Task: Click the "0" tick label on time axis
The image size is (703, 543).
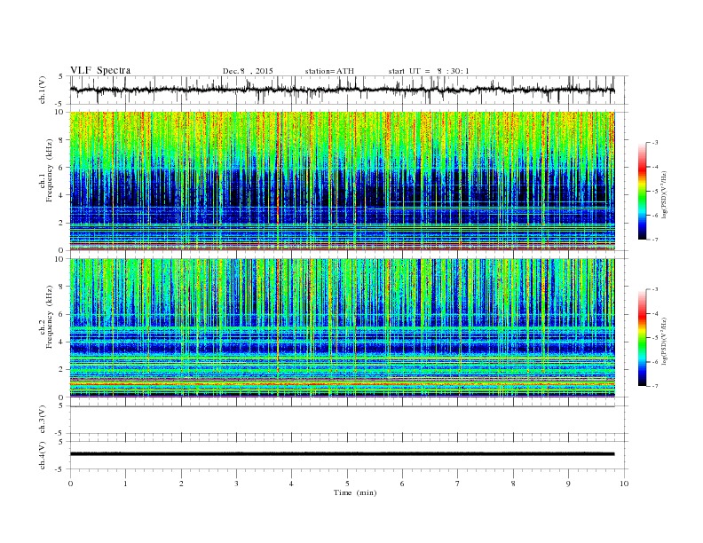Action: point(70,484)
